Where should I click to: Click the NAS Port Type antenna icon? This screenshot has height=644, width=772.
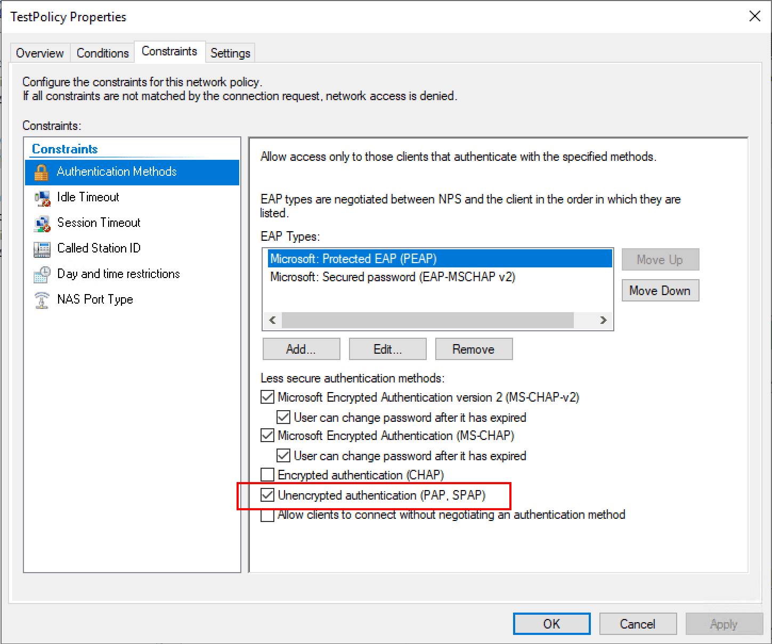coord(42,300)
